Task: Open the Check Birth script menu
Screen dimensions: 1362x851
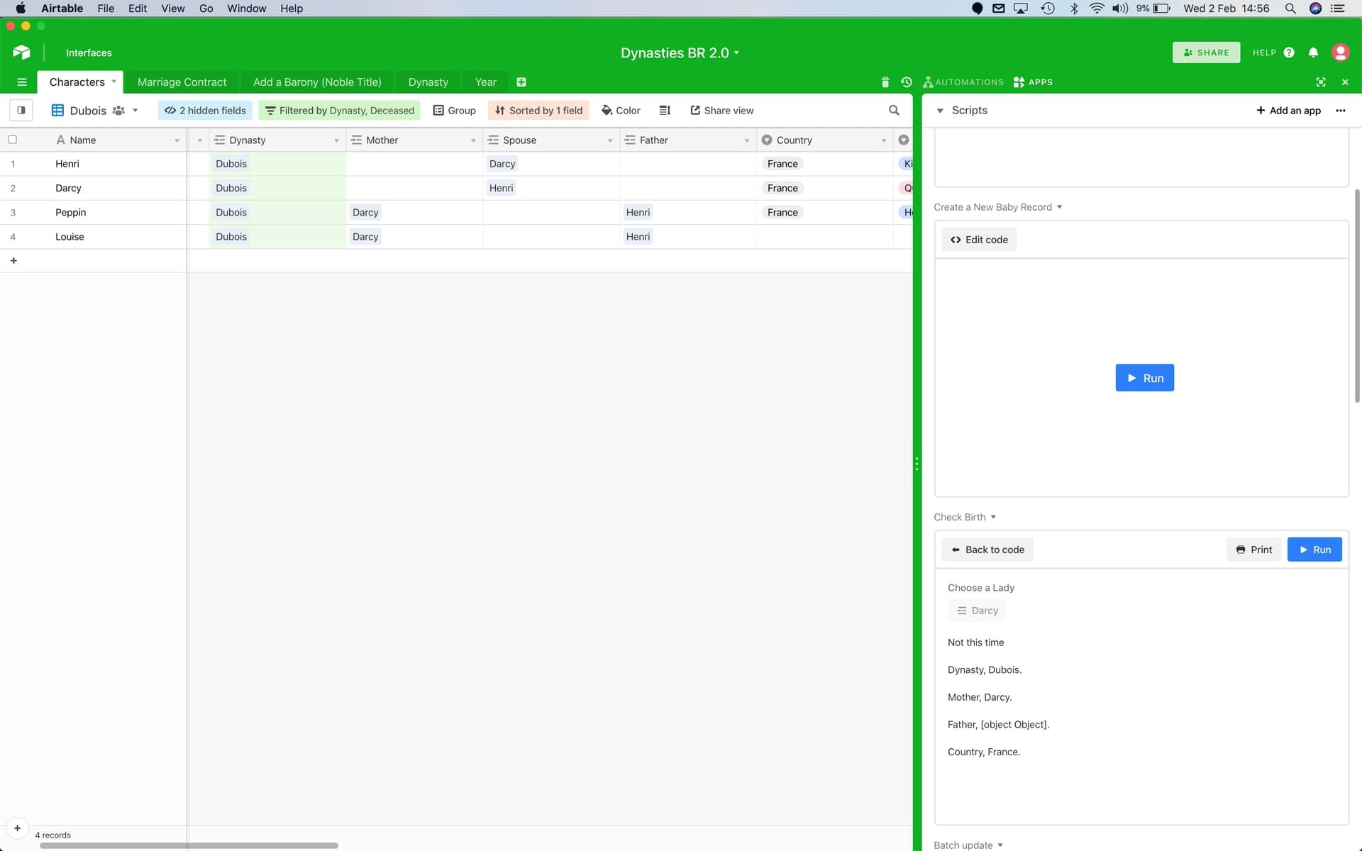Action: (965, 517)
